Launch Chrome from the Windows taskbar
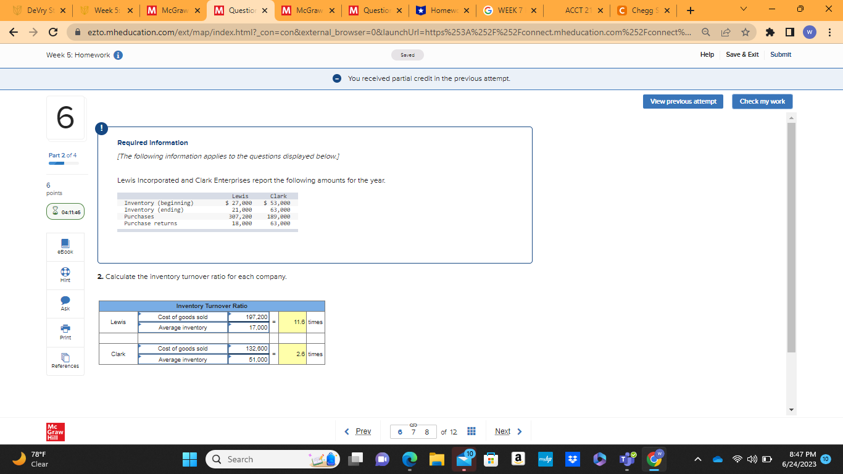Image resolution: width=843 pixels, height=474 pixels. coord(653,459)
